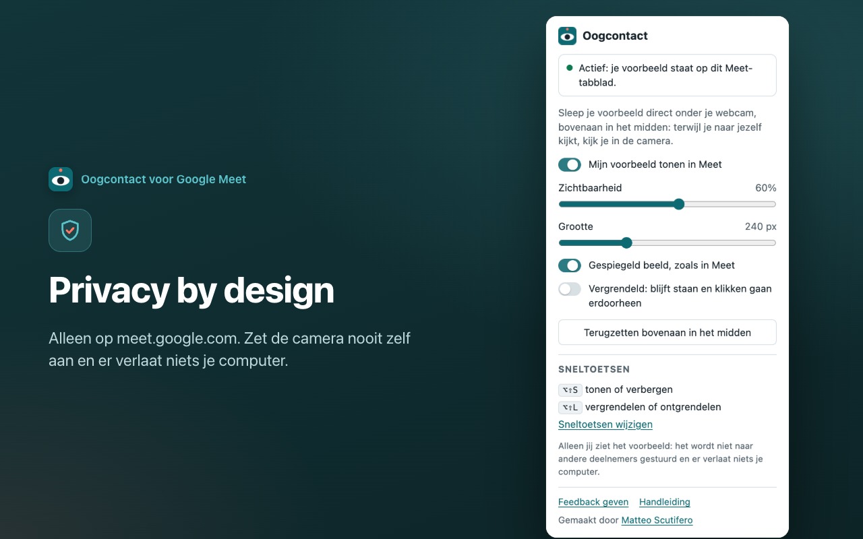Click the 'tonen of verbergen' shortcut description
This screenshot has width=863, height=539.
tap(629, 389)
